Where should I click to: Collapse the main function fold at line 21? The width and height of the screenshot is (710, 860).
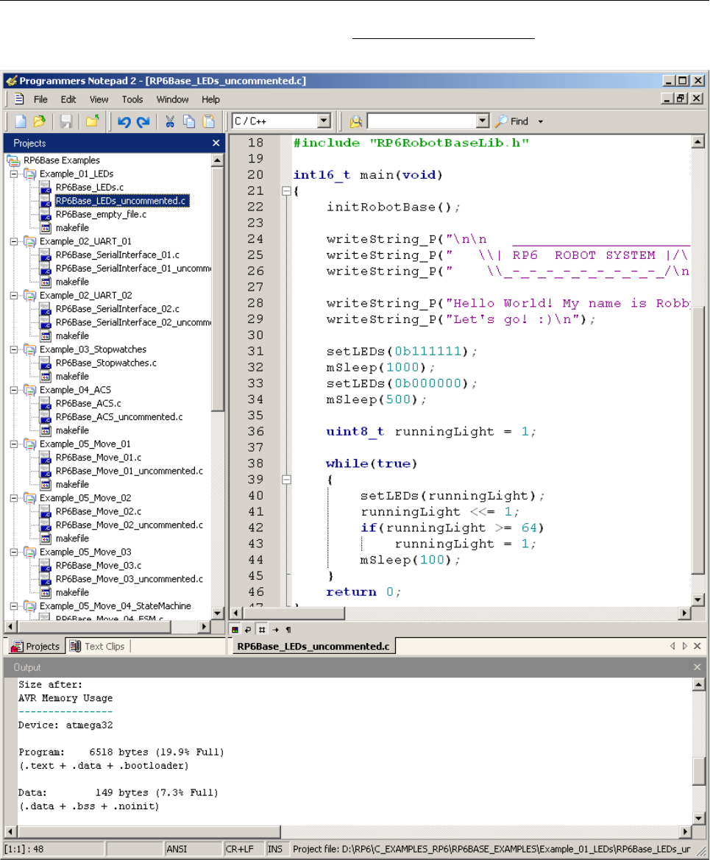click(286, 191)
